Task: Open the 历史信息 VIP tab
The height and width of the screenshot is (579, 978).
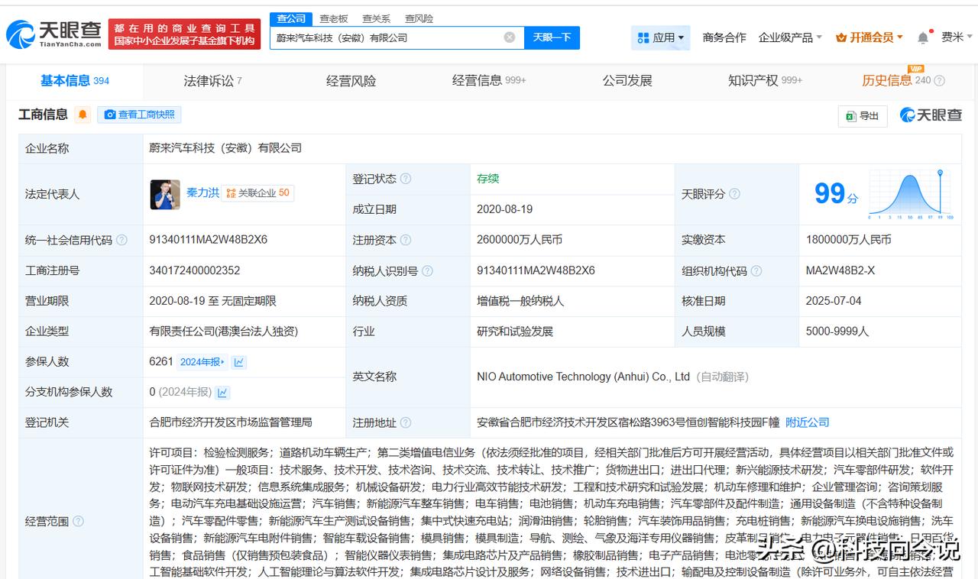Action: coord(897,80)
